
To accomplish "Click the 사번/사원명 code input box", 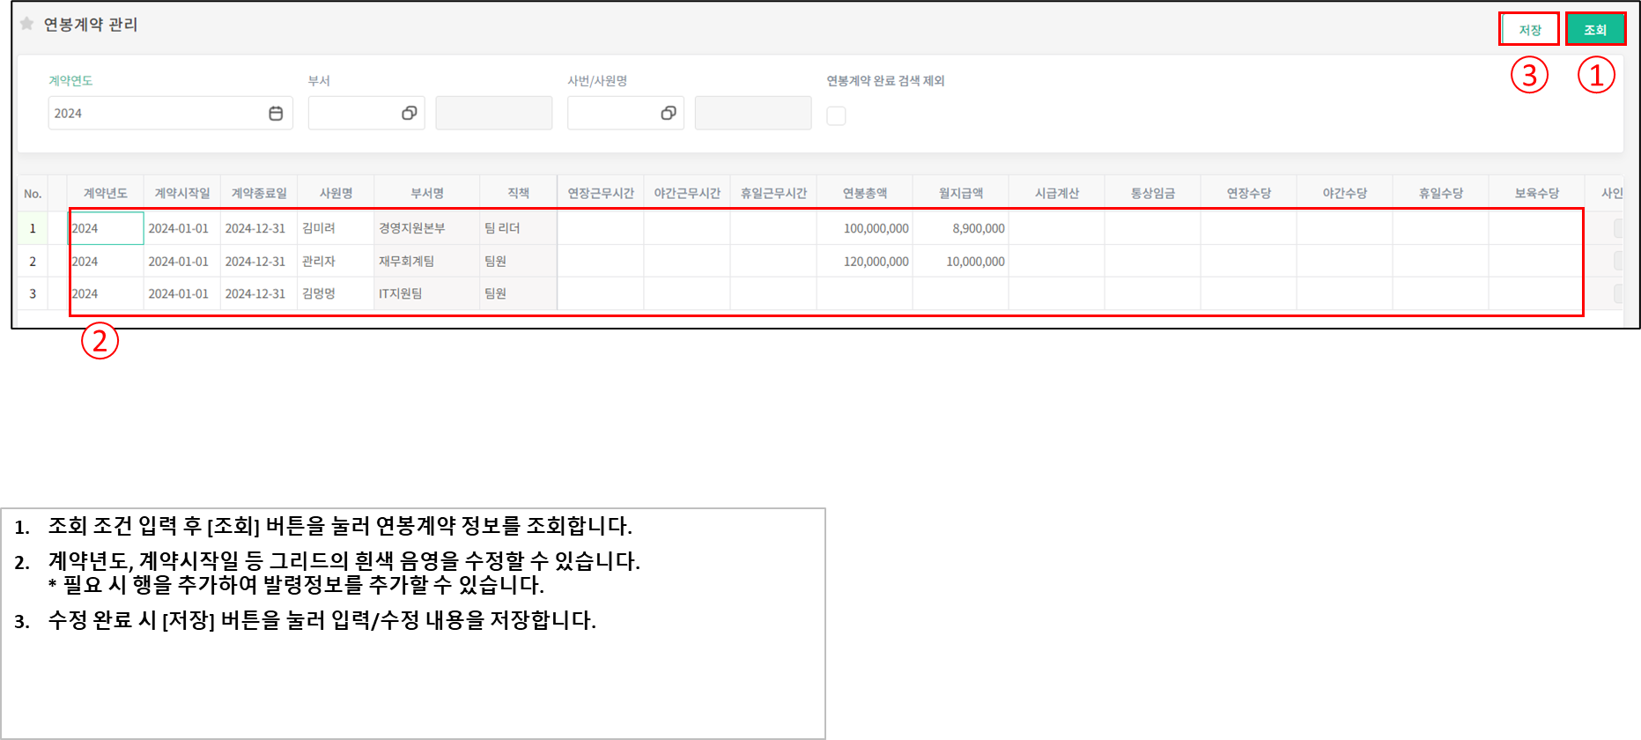I will [611, 114].
